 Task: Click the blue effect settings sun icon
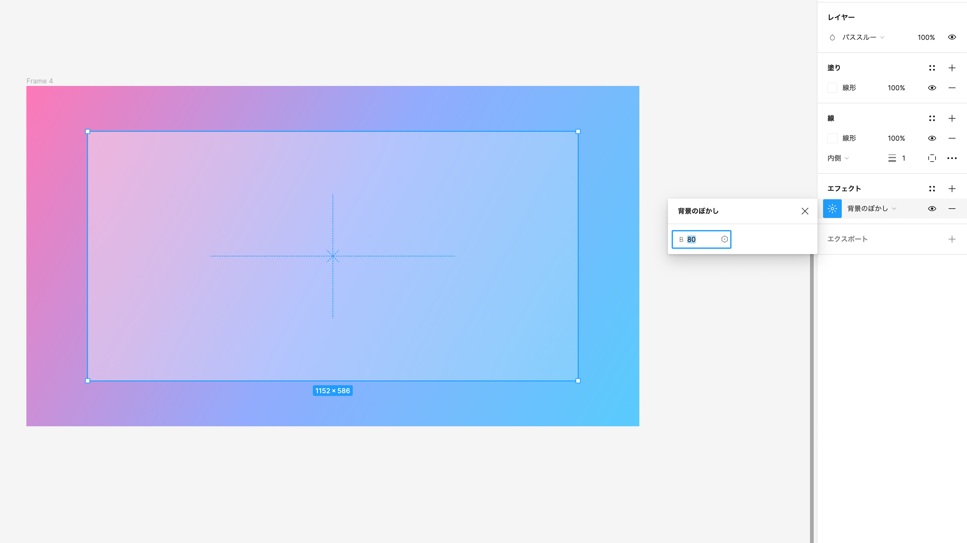coord(832,209)
